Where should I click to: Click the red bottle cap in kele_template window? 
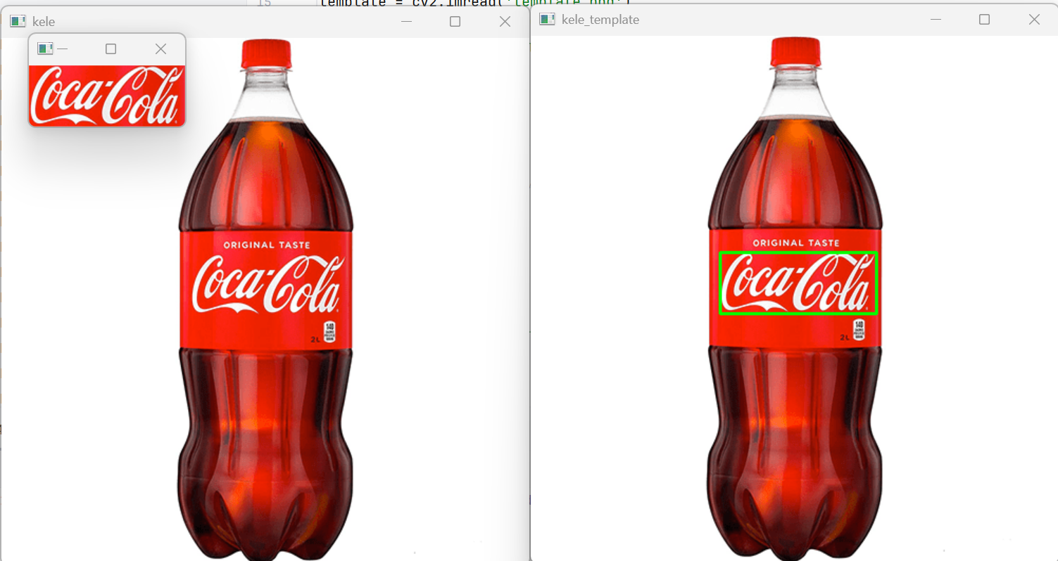(796, 52)
